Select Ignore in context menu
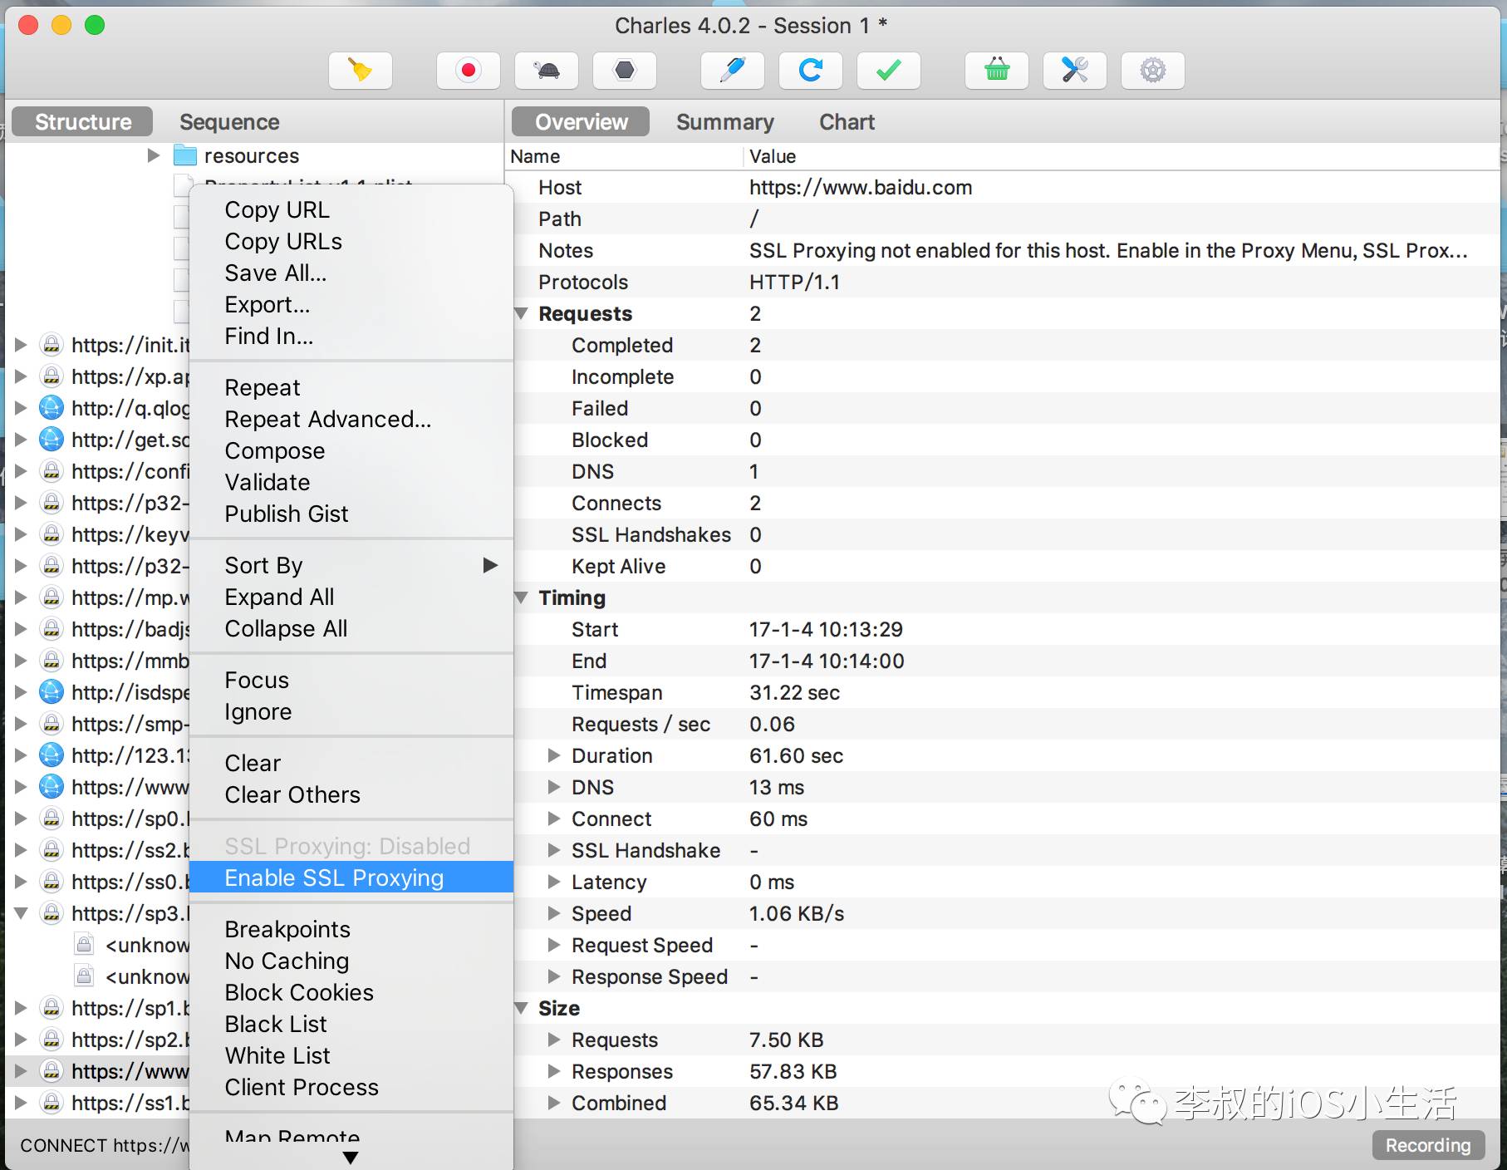 tap(351, 712)
